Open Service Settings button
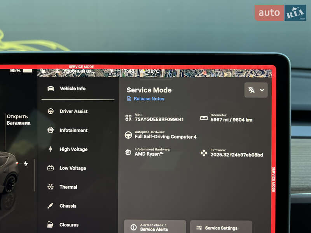The image size is (311, 233). 221,228
